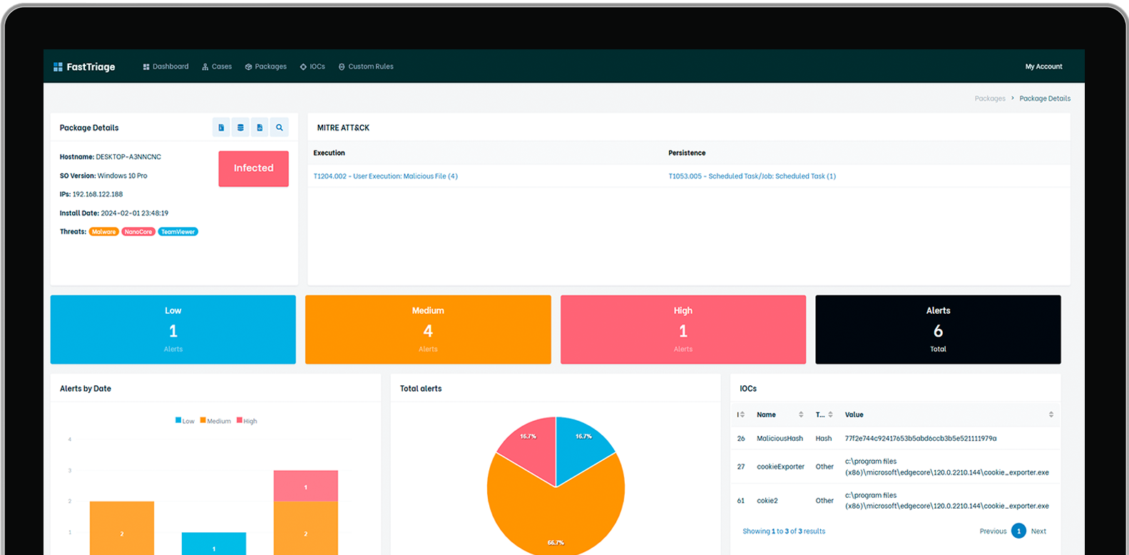1129x555 pixels.
Task: Click red High bar segment labeled 1
Action: pyautogui.click(x=306, y=486)
